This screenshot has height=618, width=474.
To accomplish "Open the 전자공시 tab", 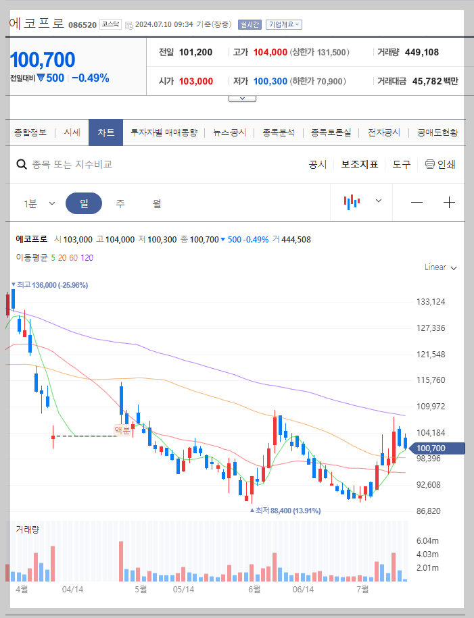I will point(384,132).
